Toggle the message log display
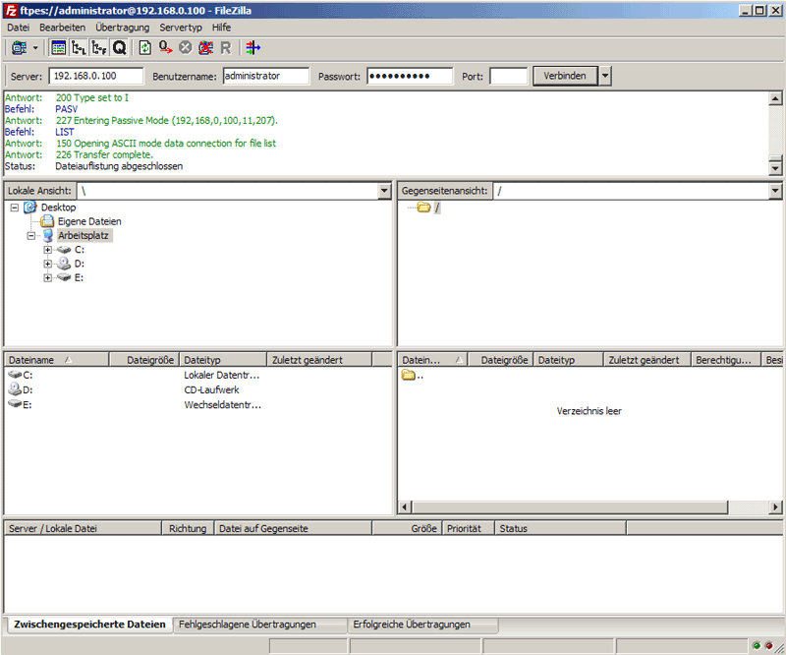The image size is (786, 655). coord(59,47)
